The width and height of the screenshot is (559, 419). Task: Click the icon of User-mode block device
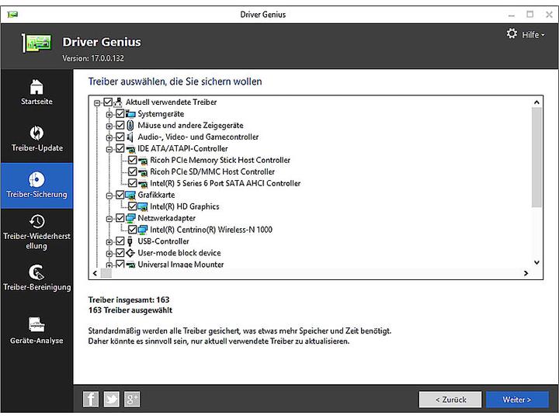pyautogui.click(x=131, y=253)
